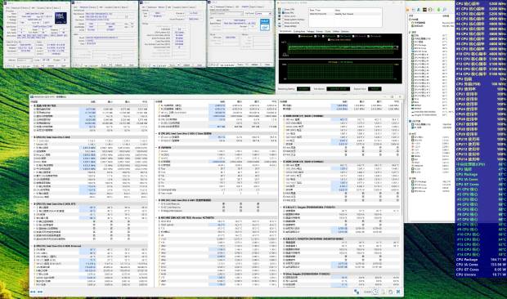Viewport: 507px width, 299px height.
Task: Click the magnifier search icon in the AIDA64 toolbar
Action: tap(445, 10)
